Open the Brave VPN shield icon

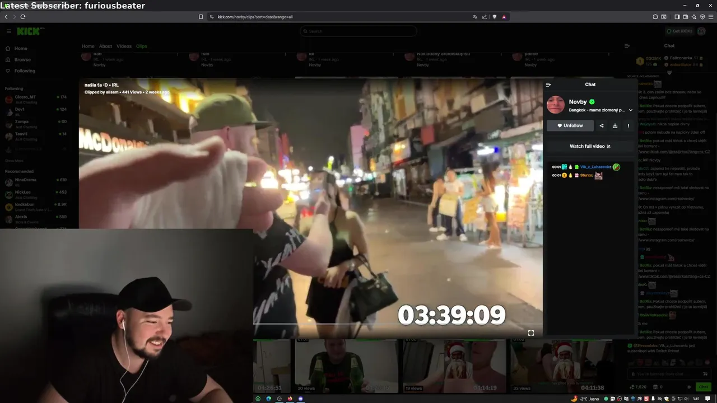coord(702,17)
